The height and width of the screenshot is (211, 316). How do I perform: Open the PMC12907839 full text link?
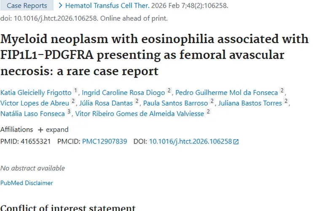tap(104, 141)
